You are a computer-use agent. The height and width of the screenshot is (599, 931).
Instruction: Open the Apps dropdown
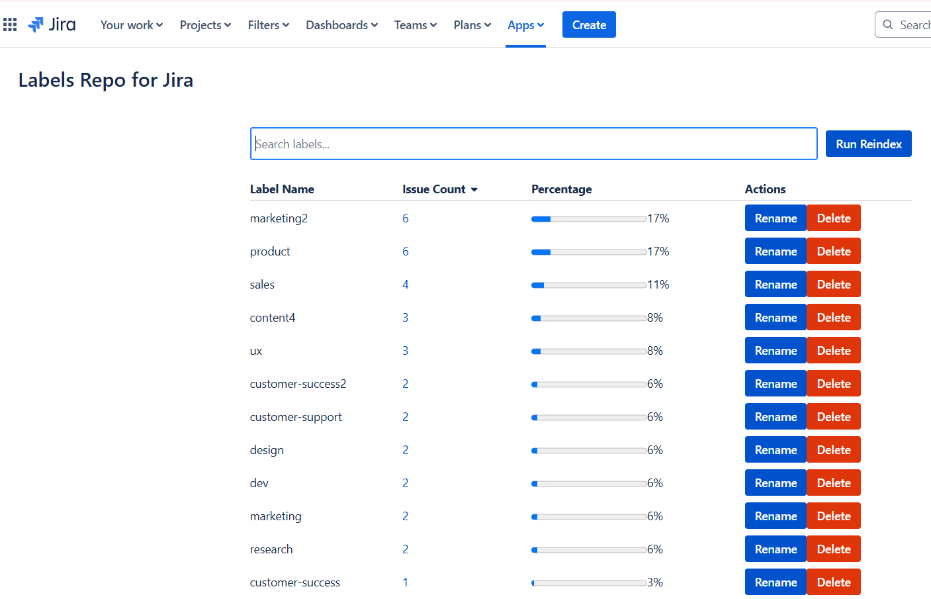coord(525,25)
